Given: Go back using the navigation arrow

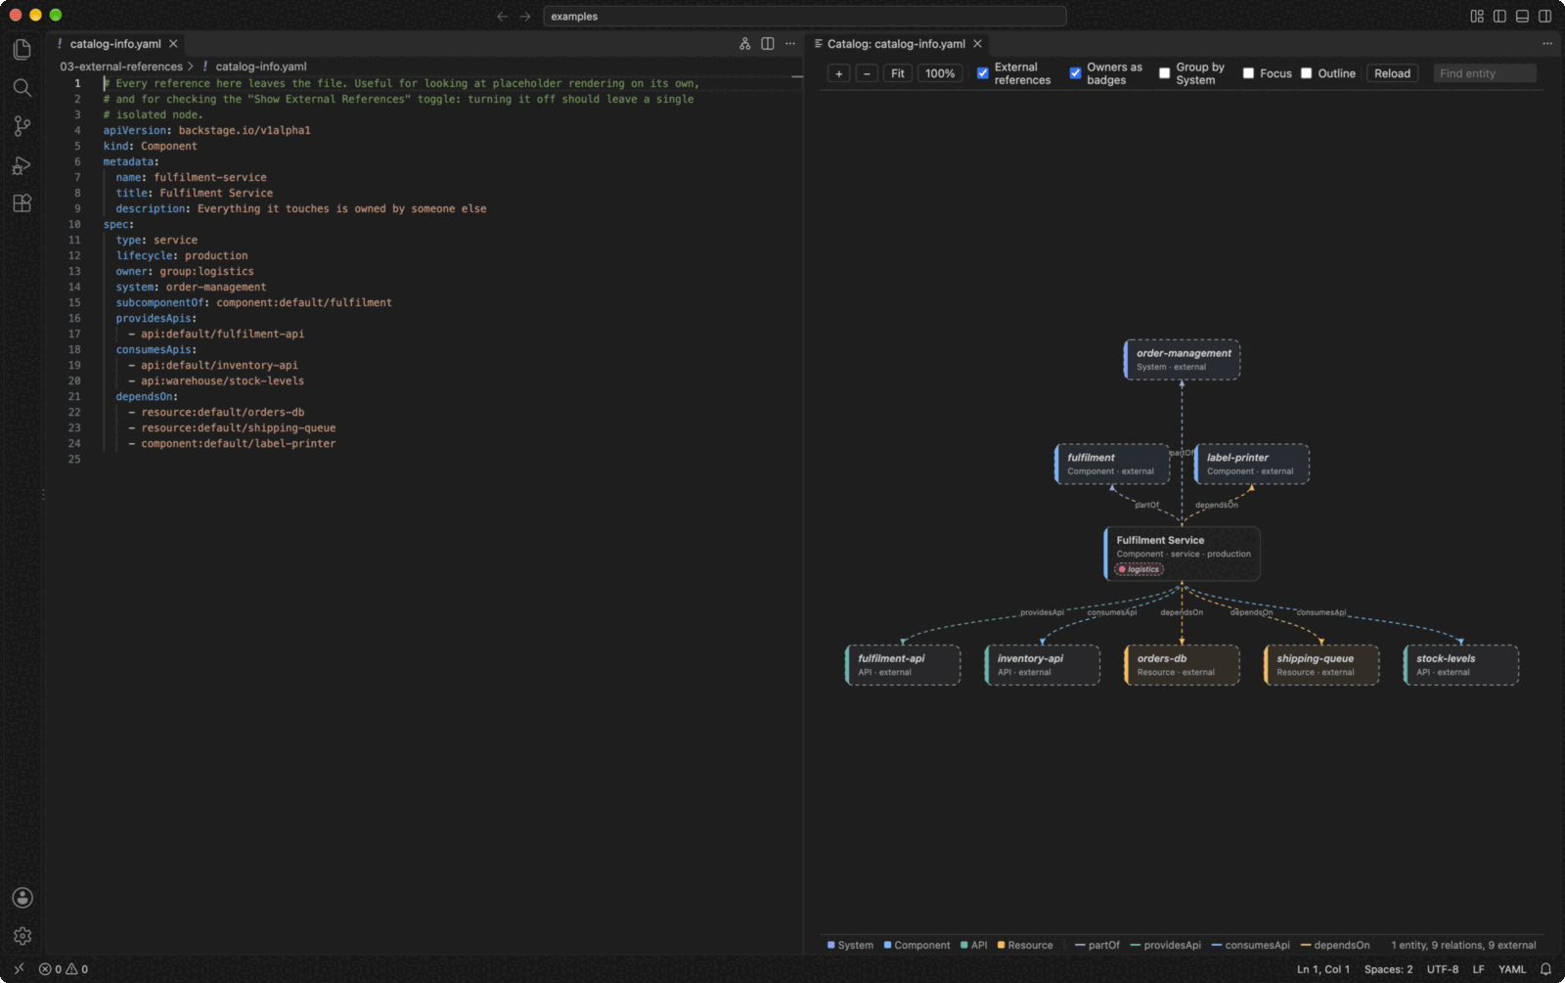Looking at the screenshot, I should pos(502,17).
